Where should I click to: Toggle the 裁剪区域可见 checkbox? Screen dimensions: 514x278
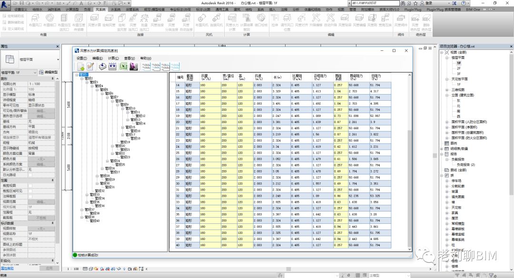coord(30,191)
